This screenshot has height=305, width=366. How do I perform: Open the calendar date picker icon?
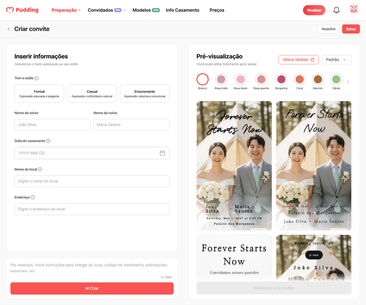[162, 153]
